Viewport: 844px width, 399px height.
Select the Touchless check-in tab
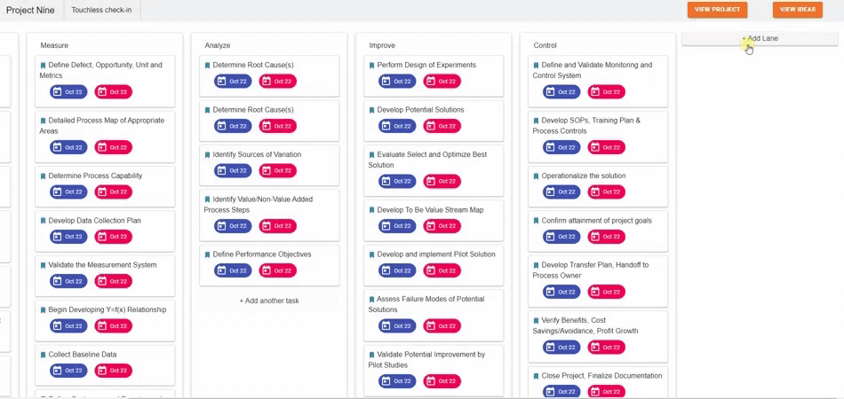(x=101, y=10)
